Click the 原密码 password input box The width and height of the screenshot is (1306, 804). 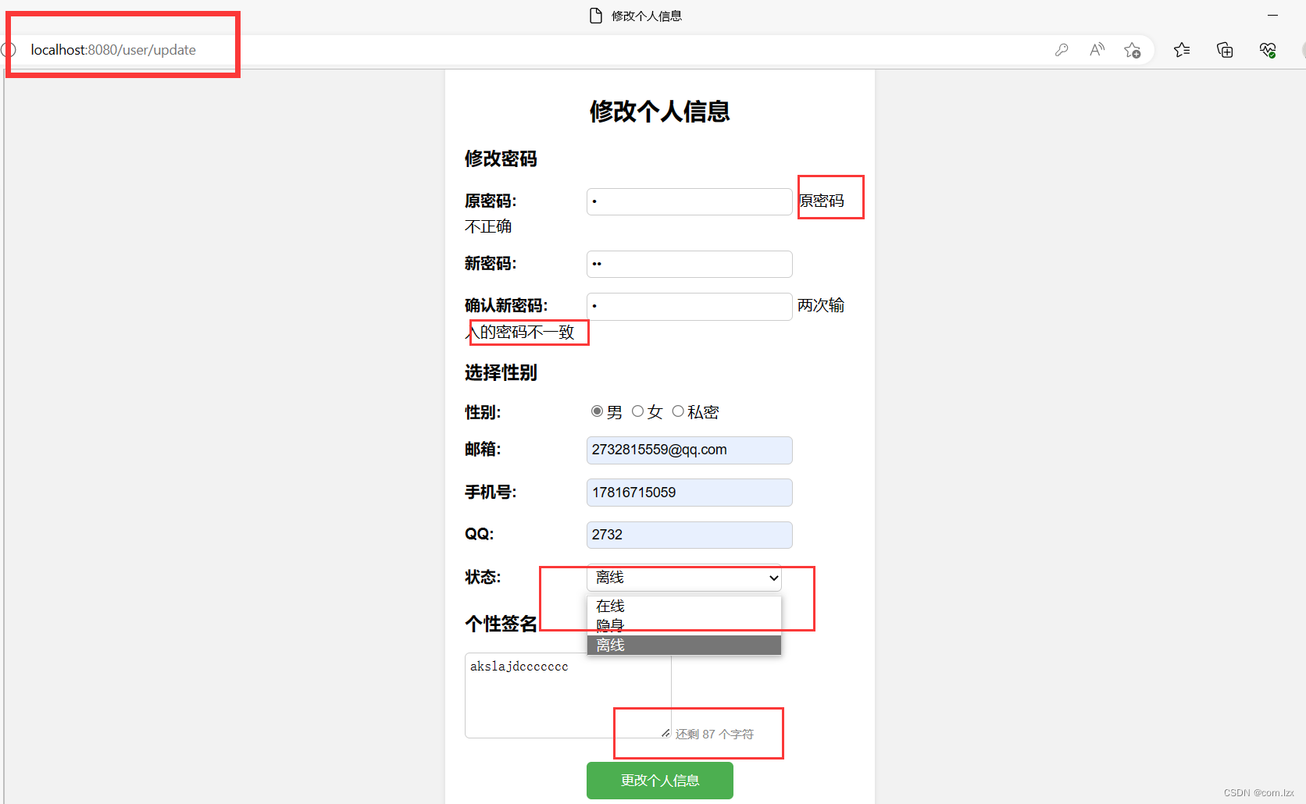(688, 201)
